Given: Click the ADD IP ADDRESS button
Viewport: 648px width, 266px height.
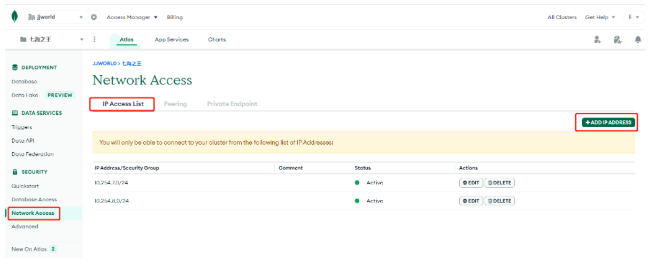Looking at the screenshot, I should (x=608, y=122).
